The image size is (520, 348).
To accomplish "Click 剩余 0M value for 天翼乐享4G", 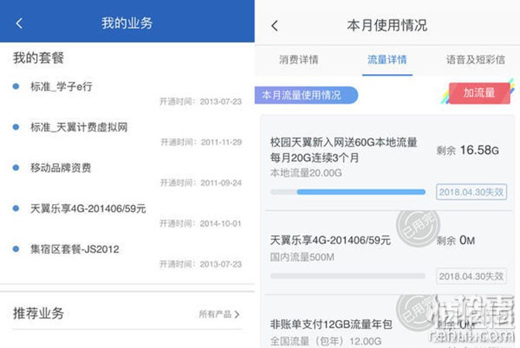I will 456,241.
